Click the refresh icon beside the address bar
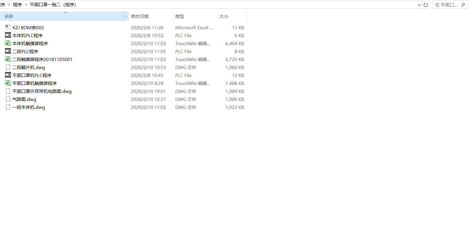This screenshot has width=472, height=229. [425, 5]
